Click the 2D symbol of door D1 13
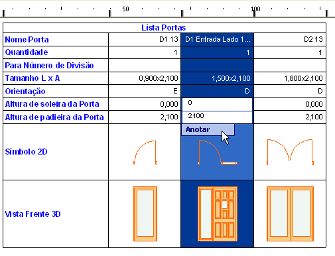Image resolution: width=335 pixels, height=256 pixels. (145, 153)
